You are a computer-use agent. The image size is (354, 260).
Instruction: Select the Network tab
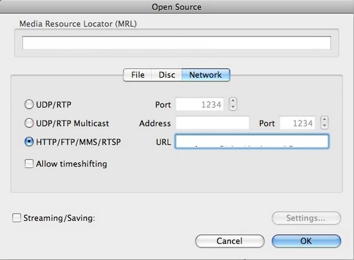(205, 75)
